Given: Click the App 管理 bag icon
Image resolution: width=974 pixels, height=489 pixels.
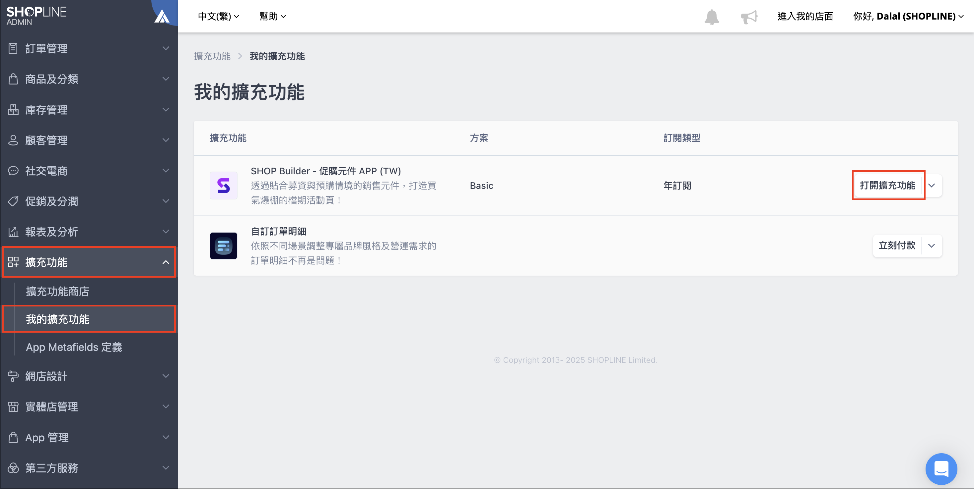Looking at the screenshot, I should tap(13, 437).
